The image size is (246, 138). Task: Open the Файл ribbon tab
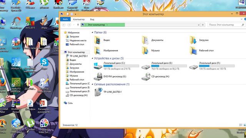click(x=65, y=19)
